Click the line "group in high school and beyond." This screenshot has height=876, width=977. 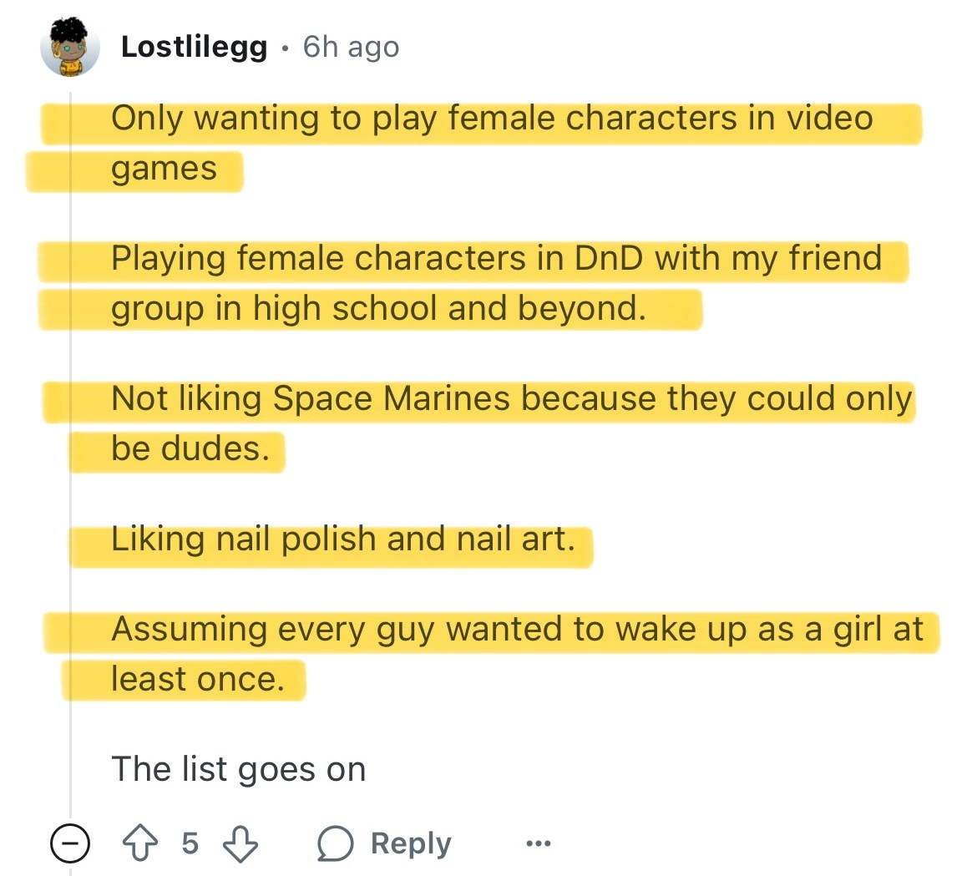pyautogui.click(x=378, y=309)
